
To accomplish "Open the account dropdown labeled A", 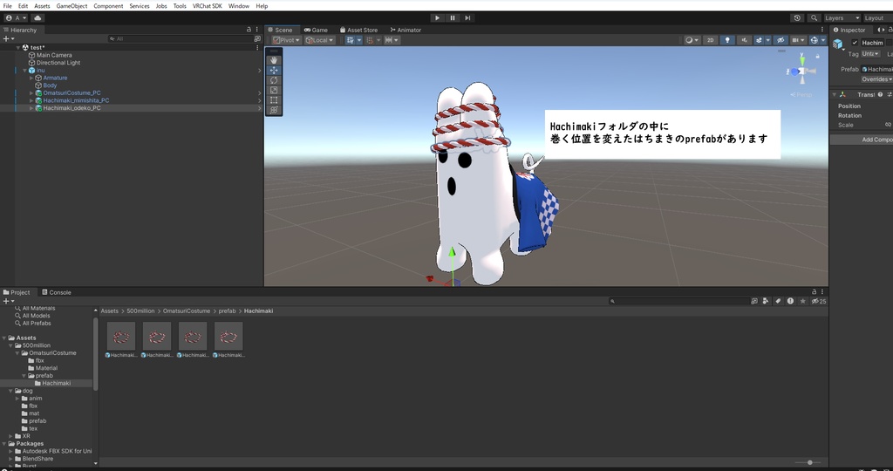I will [16, 17].
